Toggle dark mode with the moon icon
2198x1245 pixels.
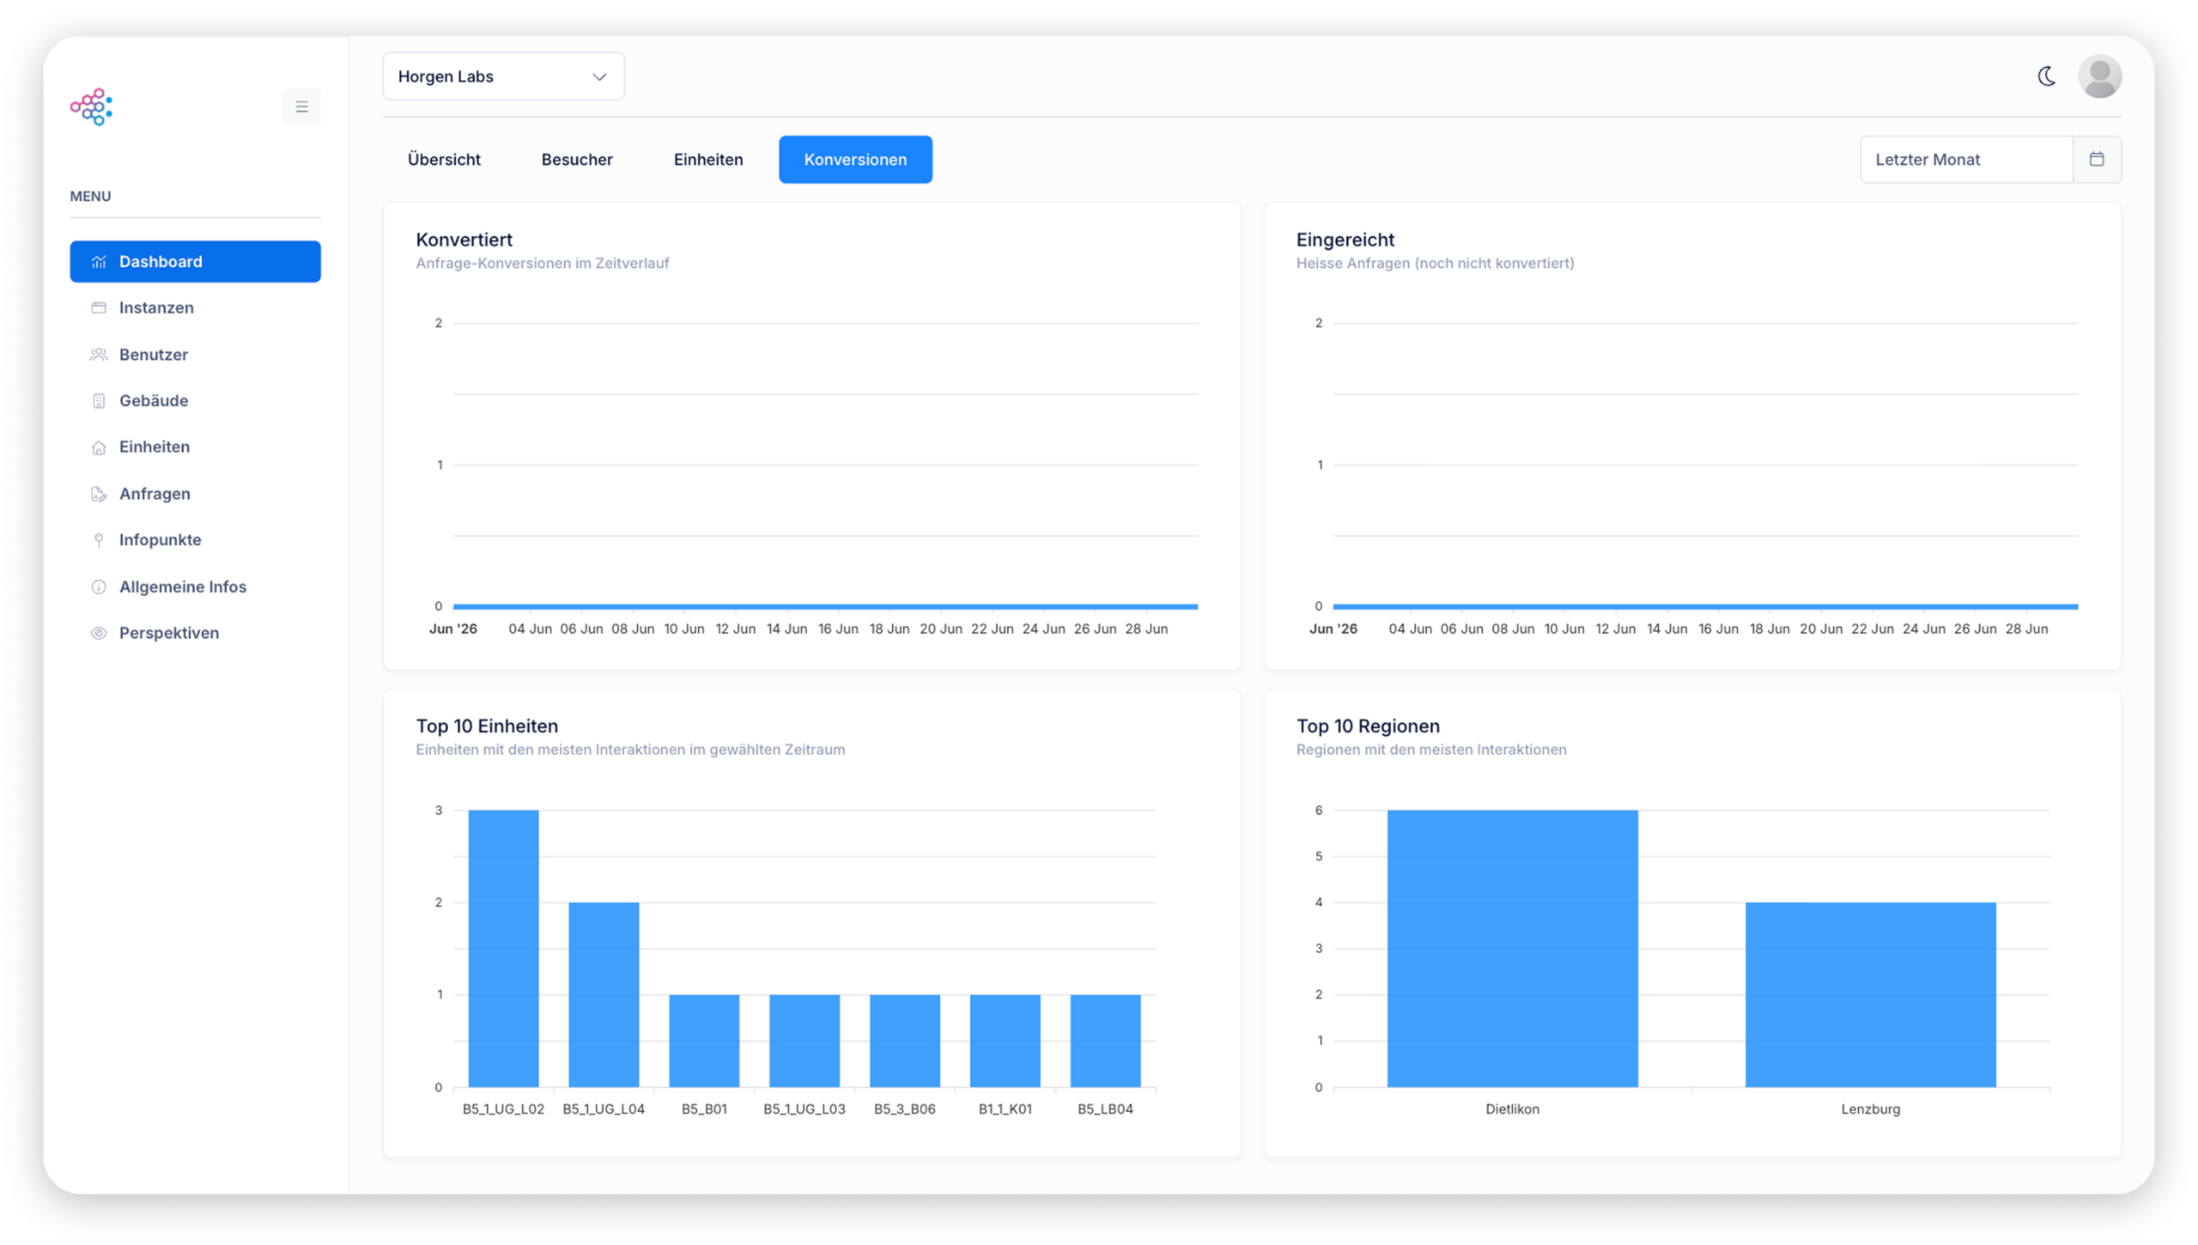pos(2046,76)
